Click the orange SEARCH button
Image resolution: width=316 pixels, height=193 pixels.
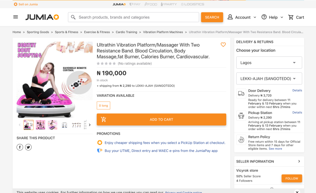coord(212,17)
